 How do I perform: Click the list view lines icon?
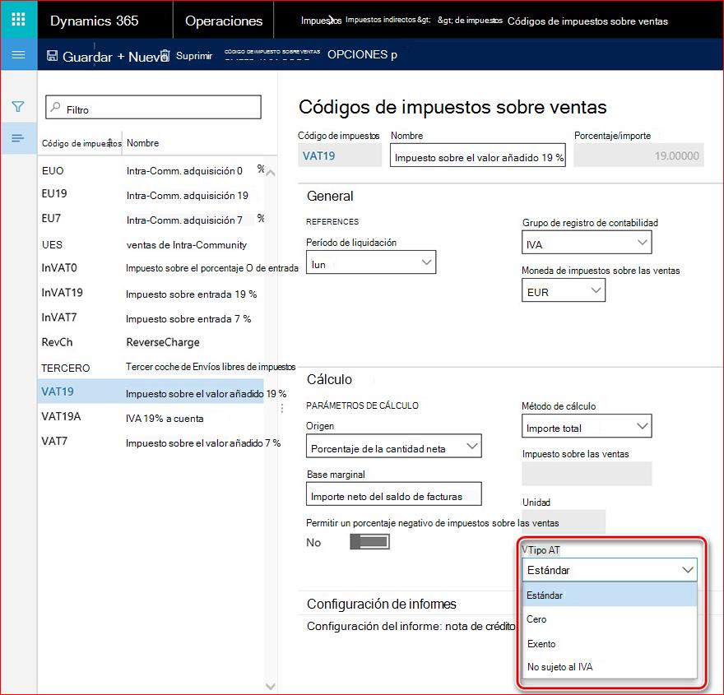pos(18,138)
